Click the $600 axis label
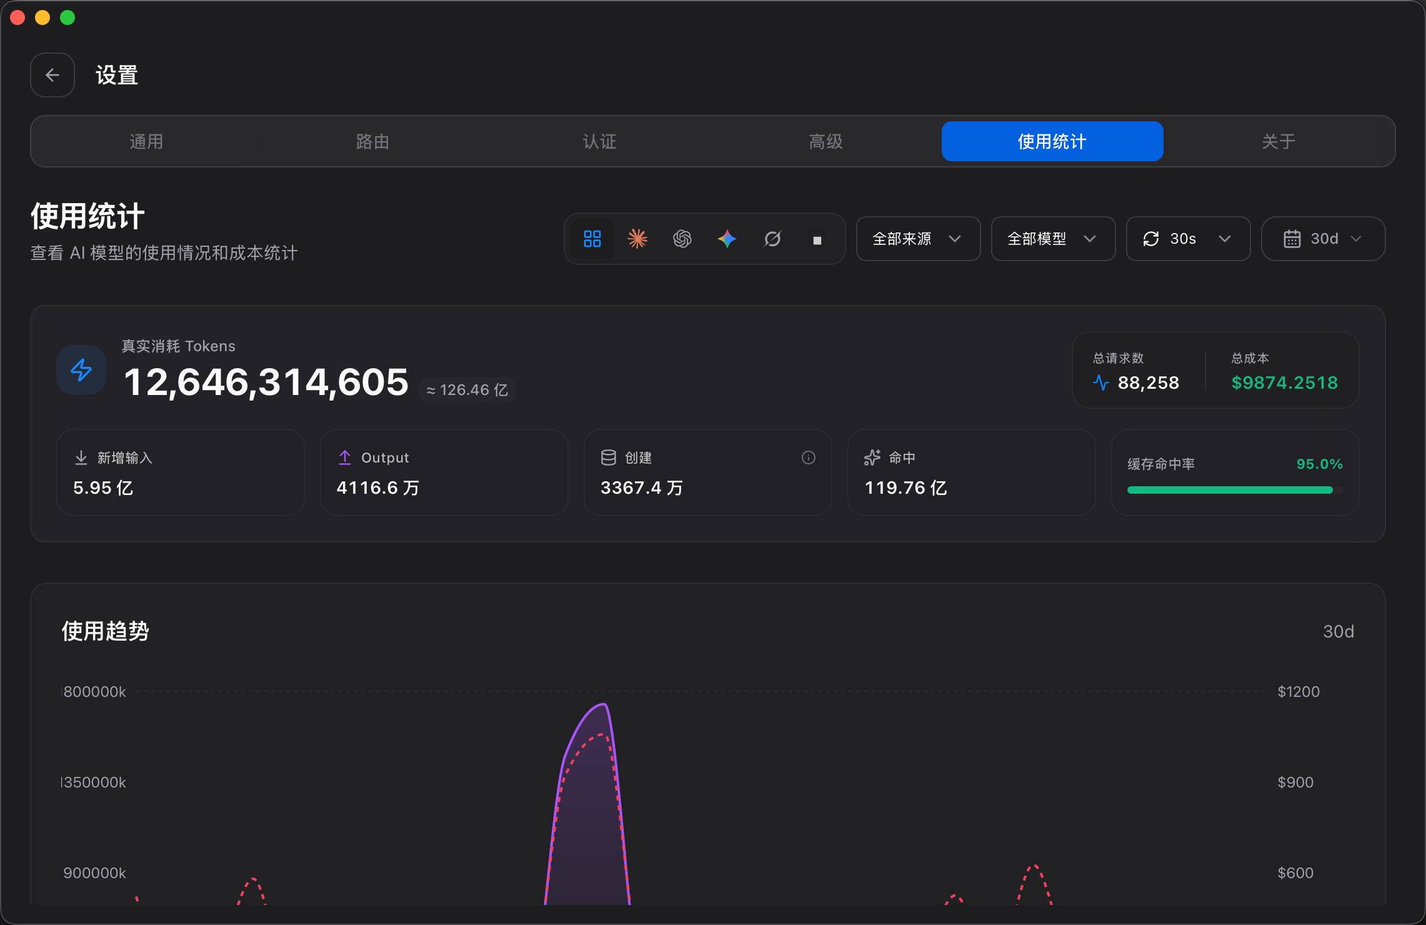The image size is (1426, 925). click(x=1295, y=872)
